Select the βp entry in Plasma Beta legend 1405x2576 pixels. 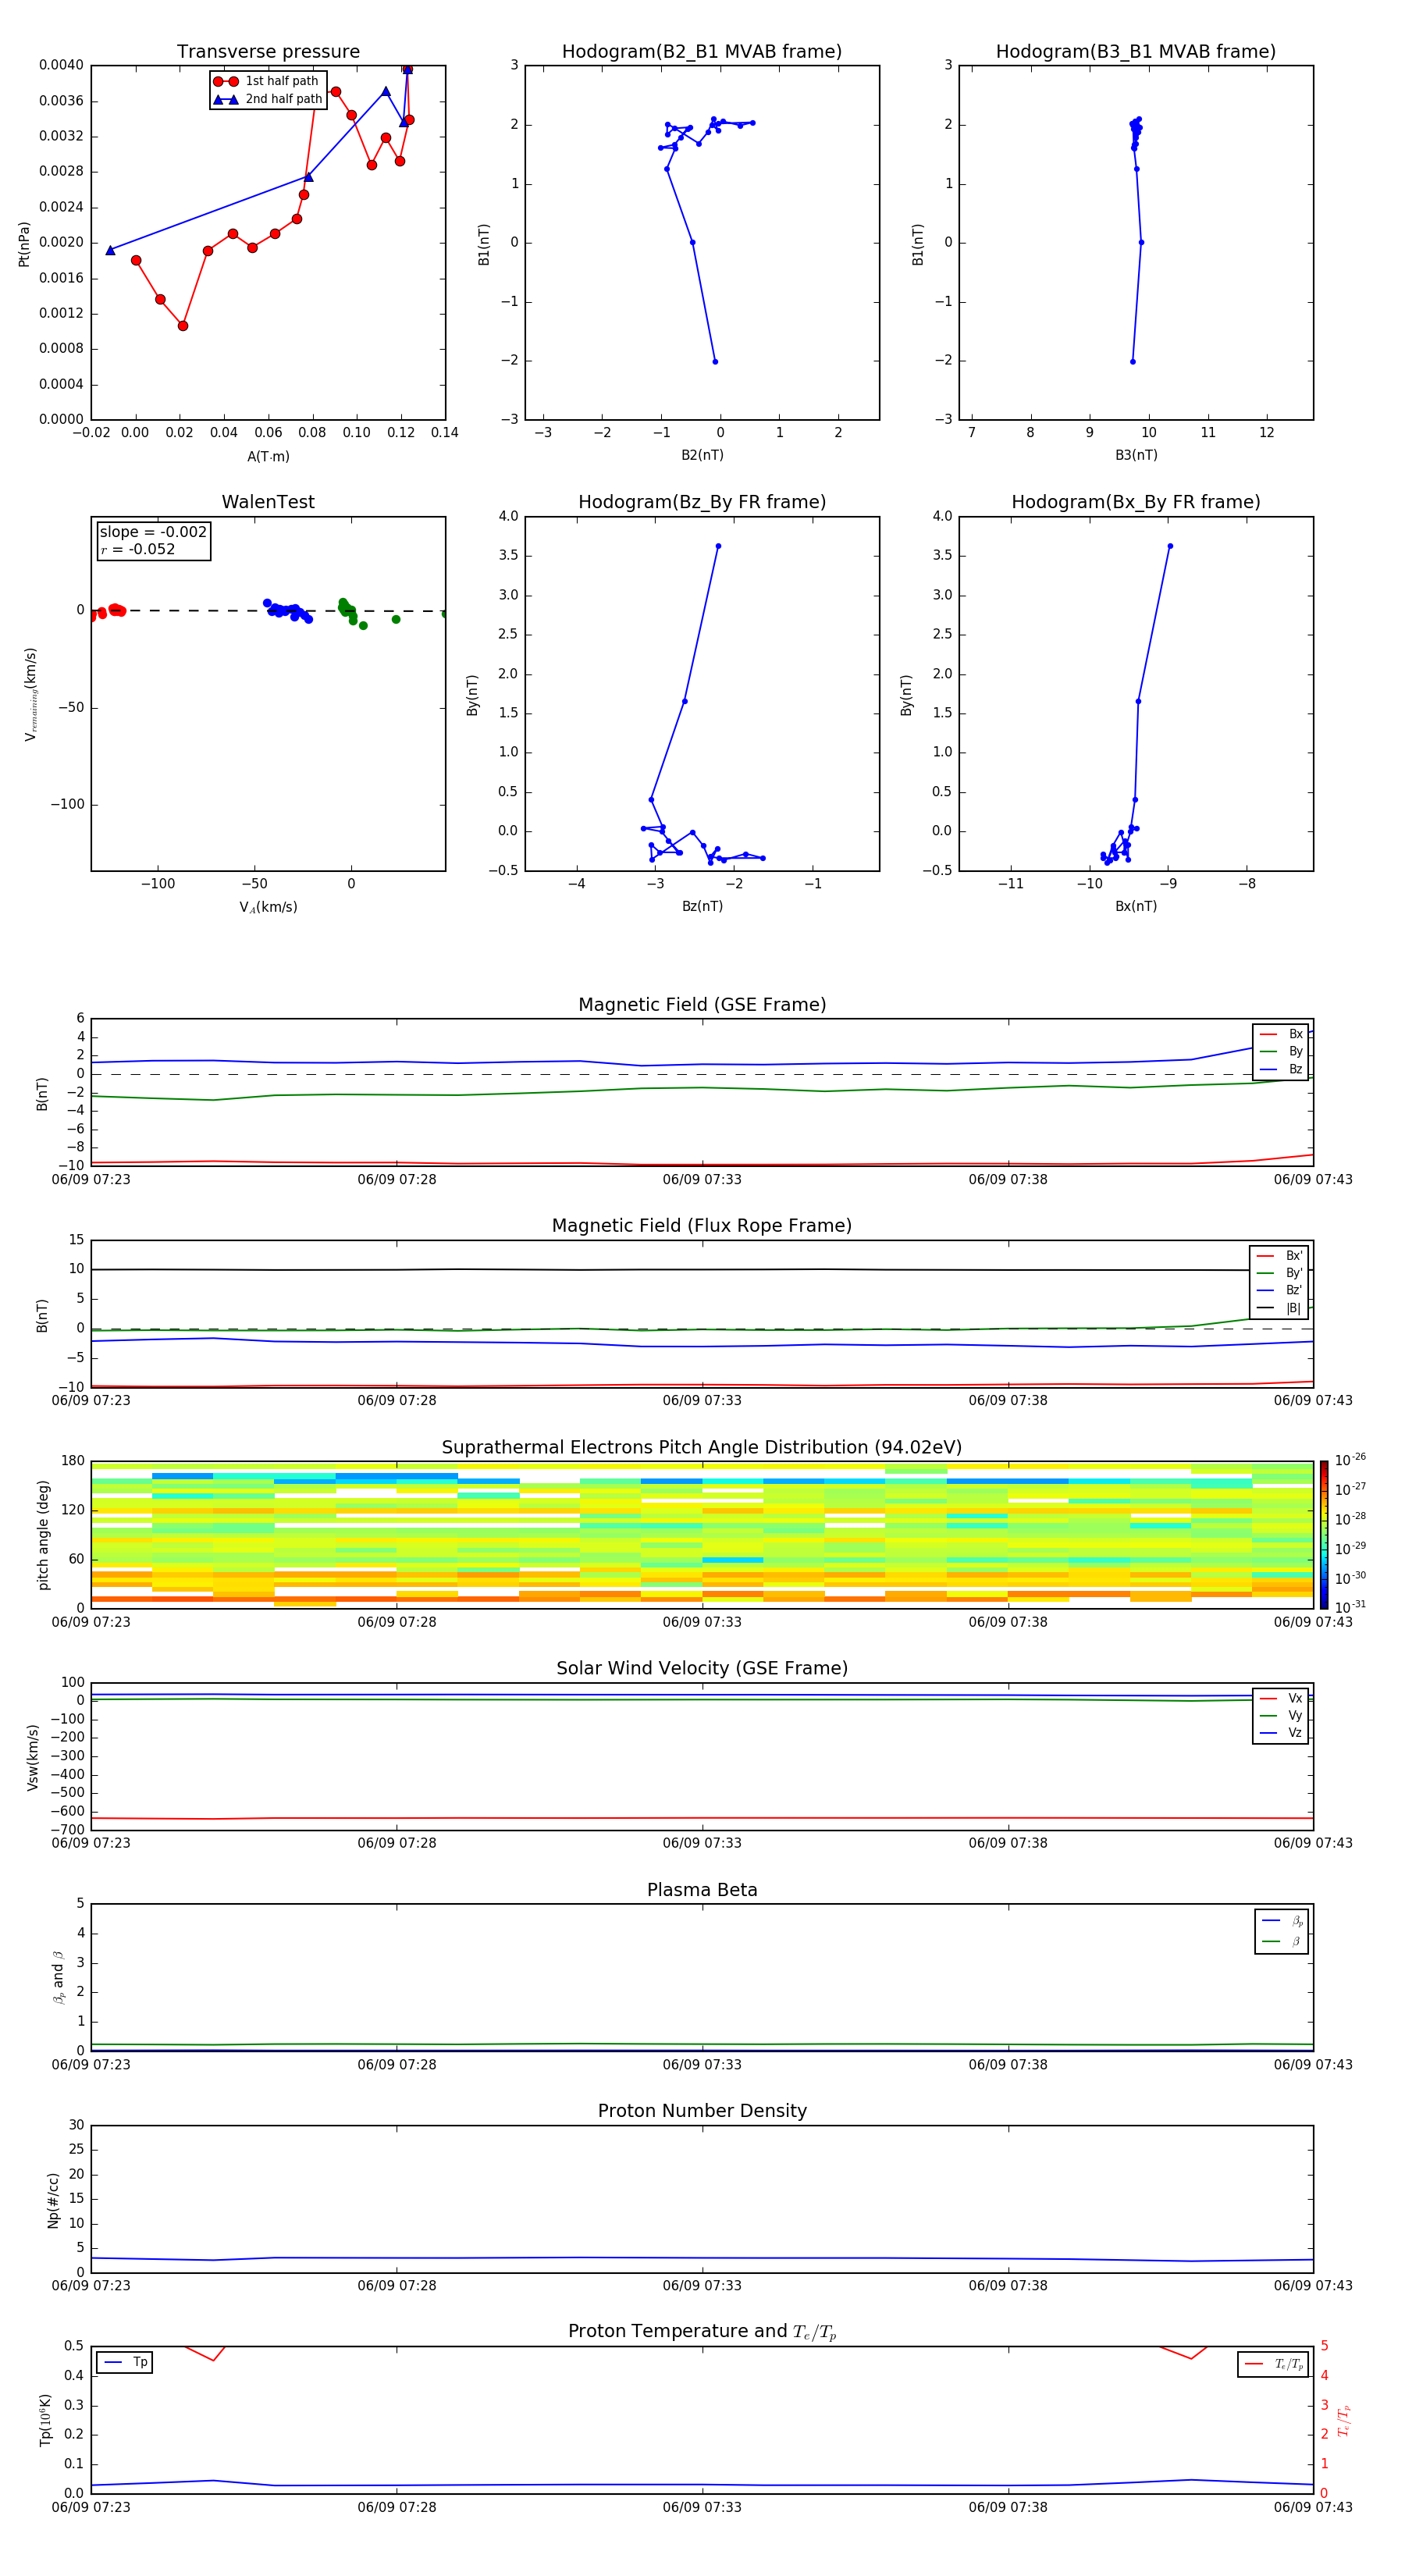tap(1282, 1921)
